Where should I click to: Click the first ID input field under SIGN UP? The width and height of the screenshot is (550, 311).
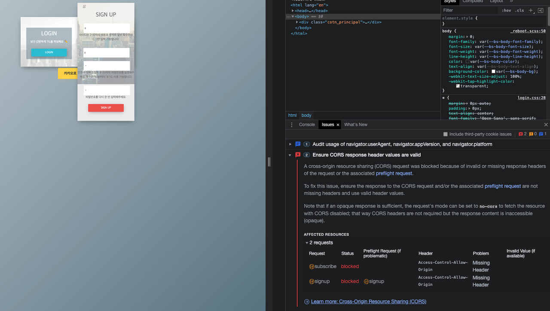[107, 28]
